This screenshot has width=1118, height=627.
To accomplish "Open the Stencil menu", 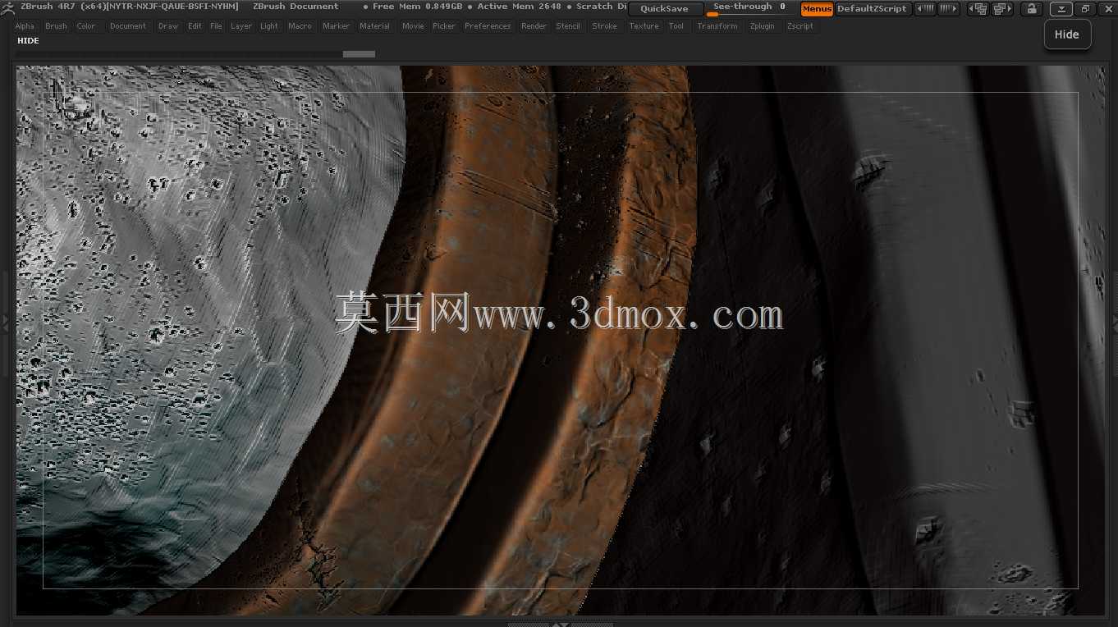I will point(568,26).
